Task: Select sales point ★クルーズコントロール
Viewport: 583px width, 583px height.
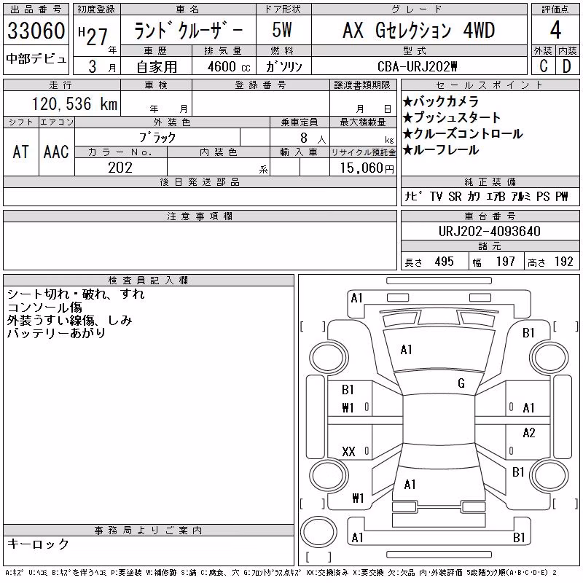Action: (463, 133)
